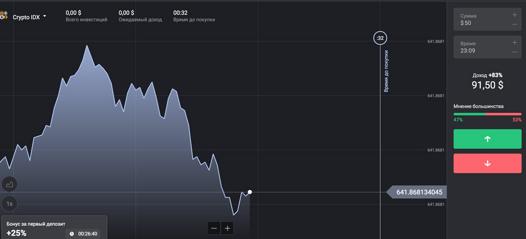Click the white current-price dot on chart
526x239 pixels.
click(250, 192)
